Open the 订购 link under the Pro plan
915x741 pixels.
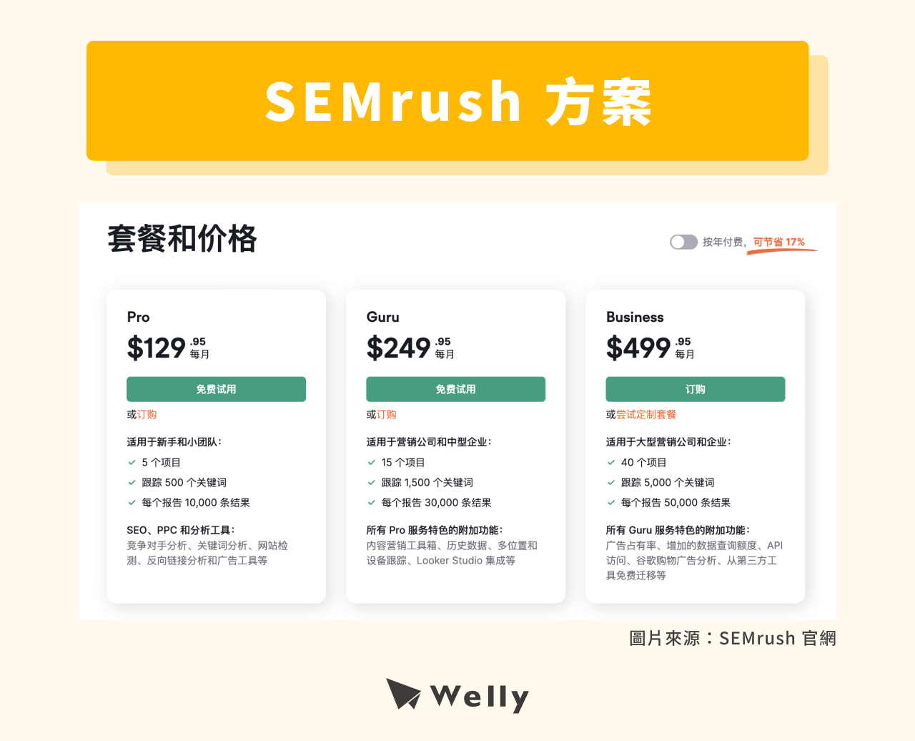(149, 413)
